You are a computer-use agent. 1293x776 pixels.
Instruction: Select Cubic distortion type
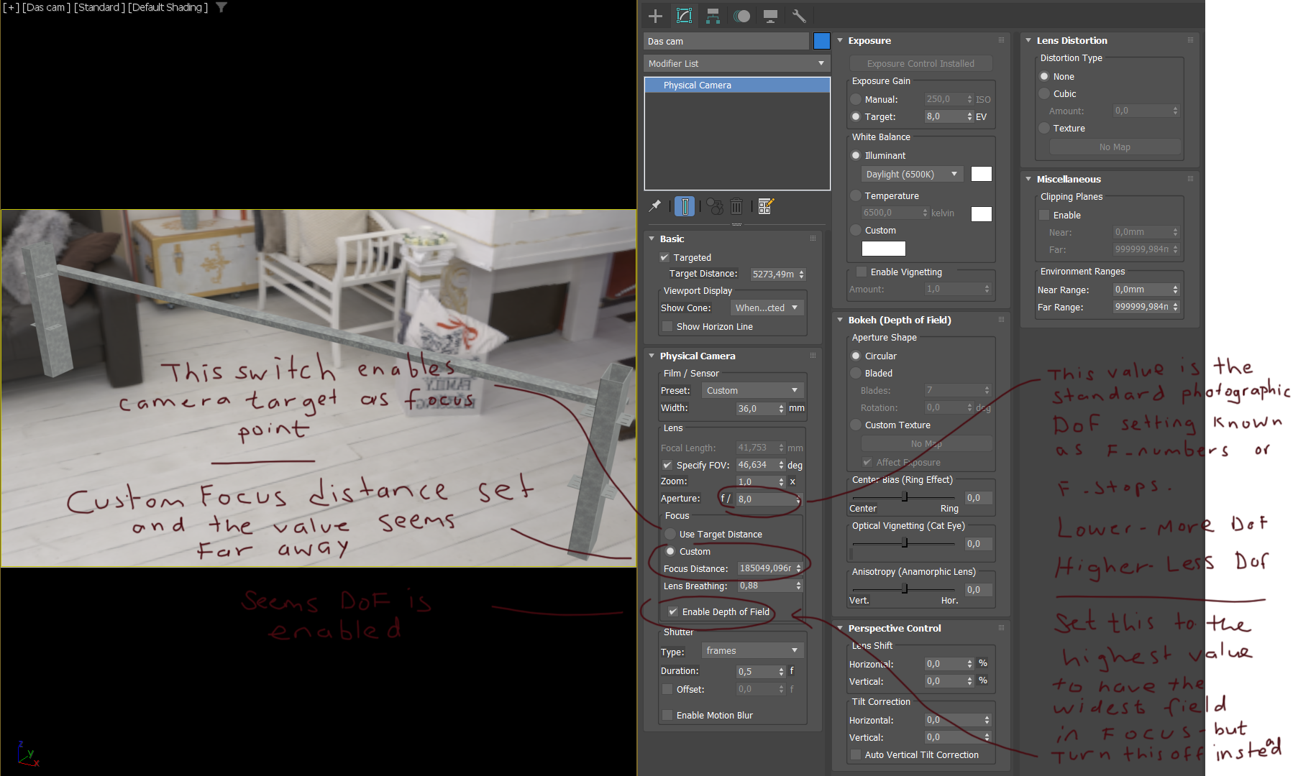click(1044, 93)
